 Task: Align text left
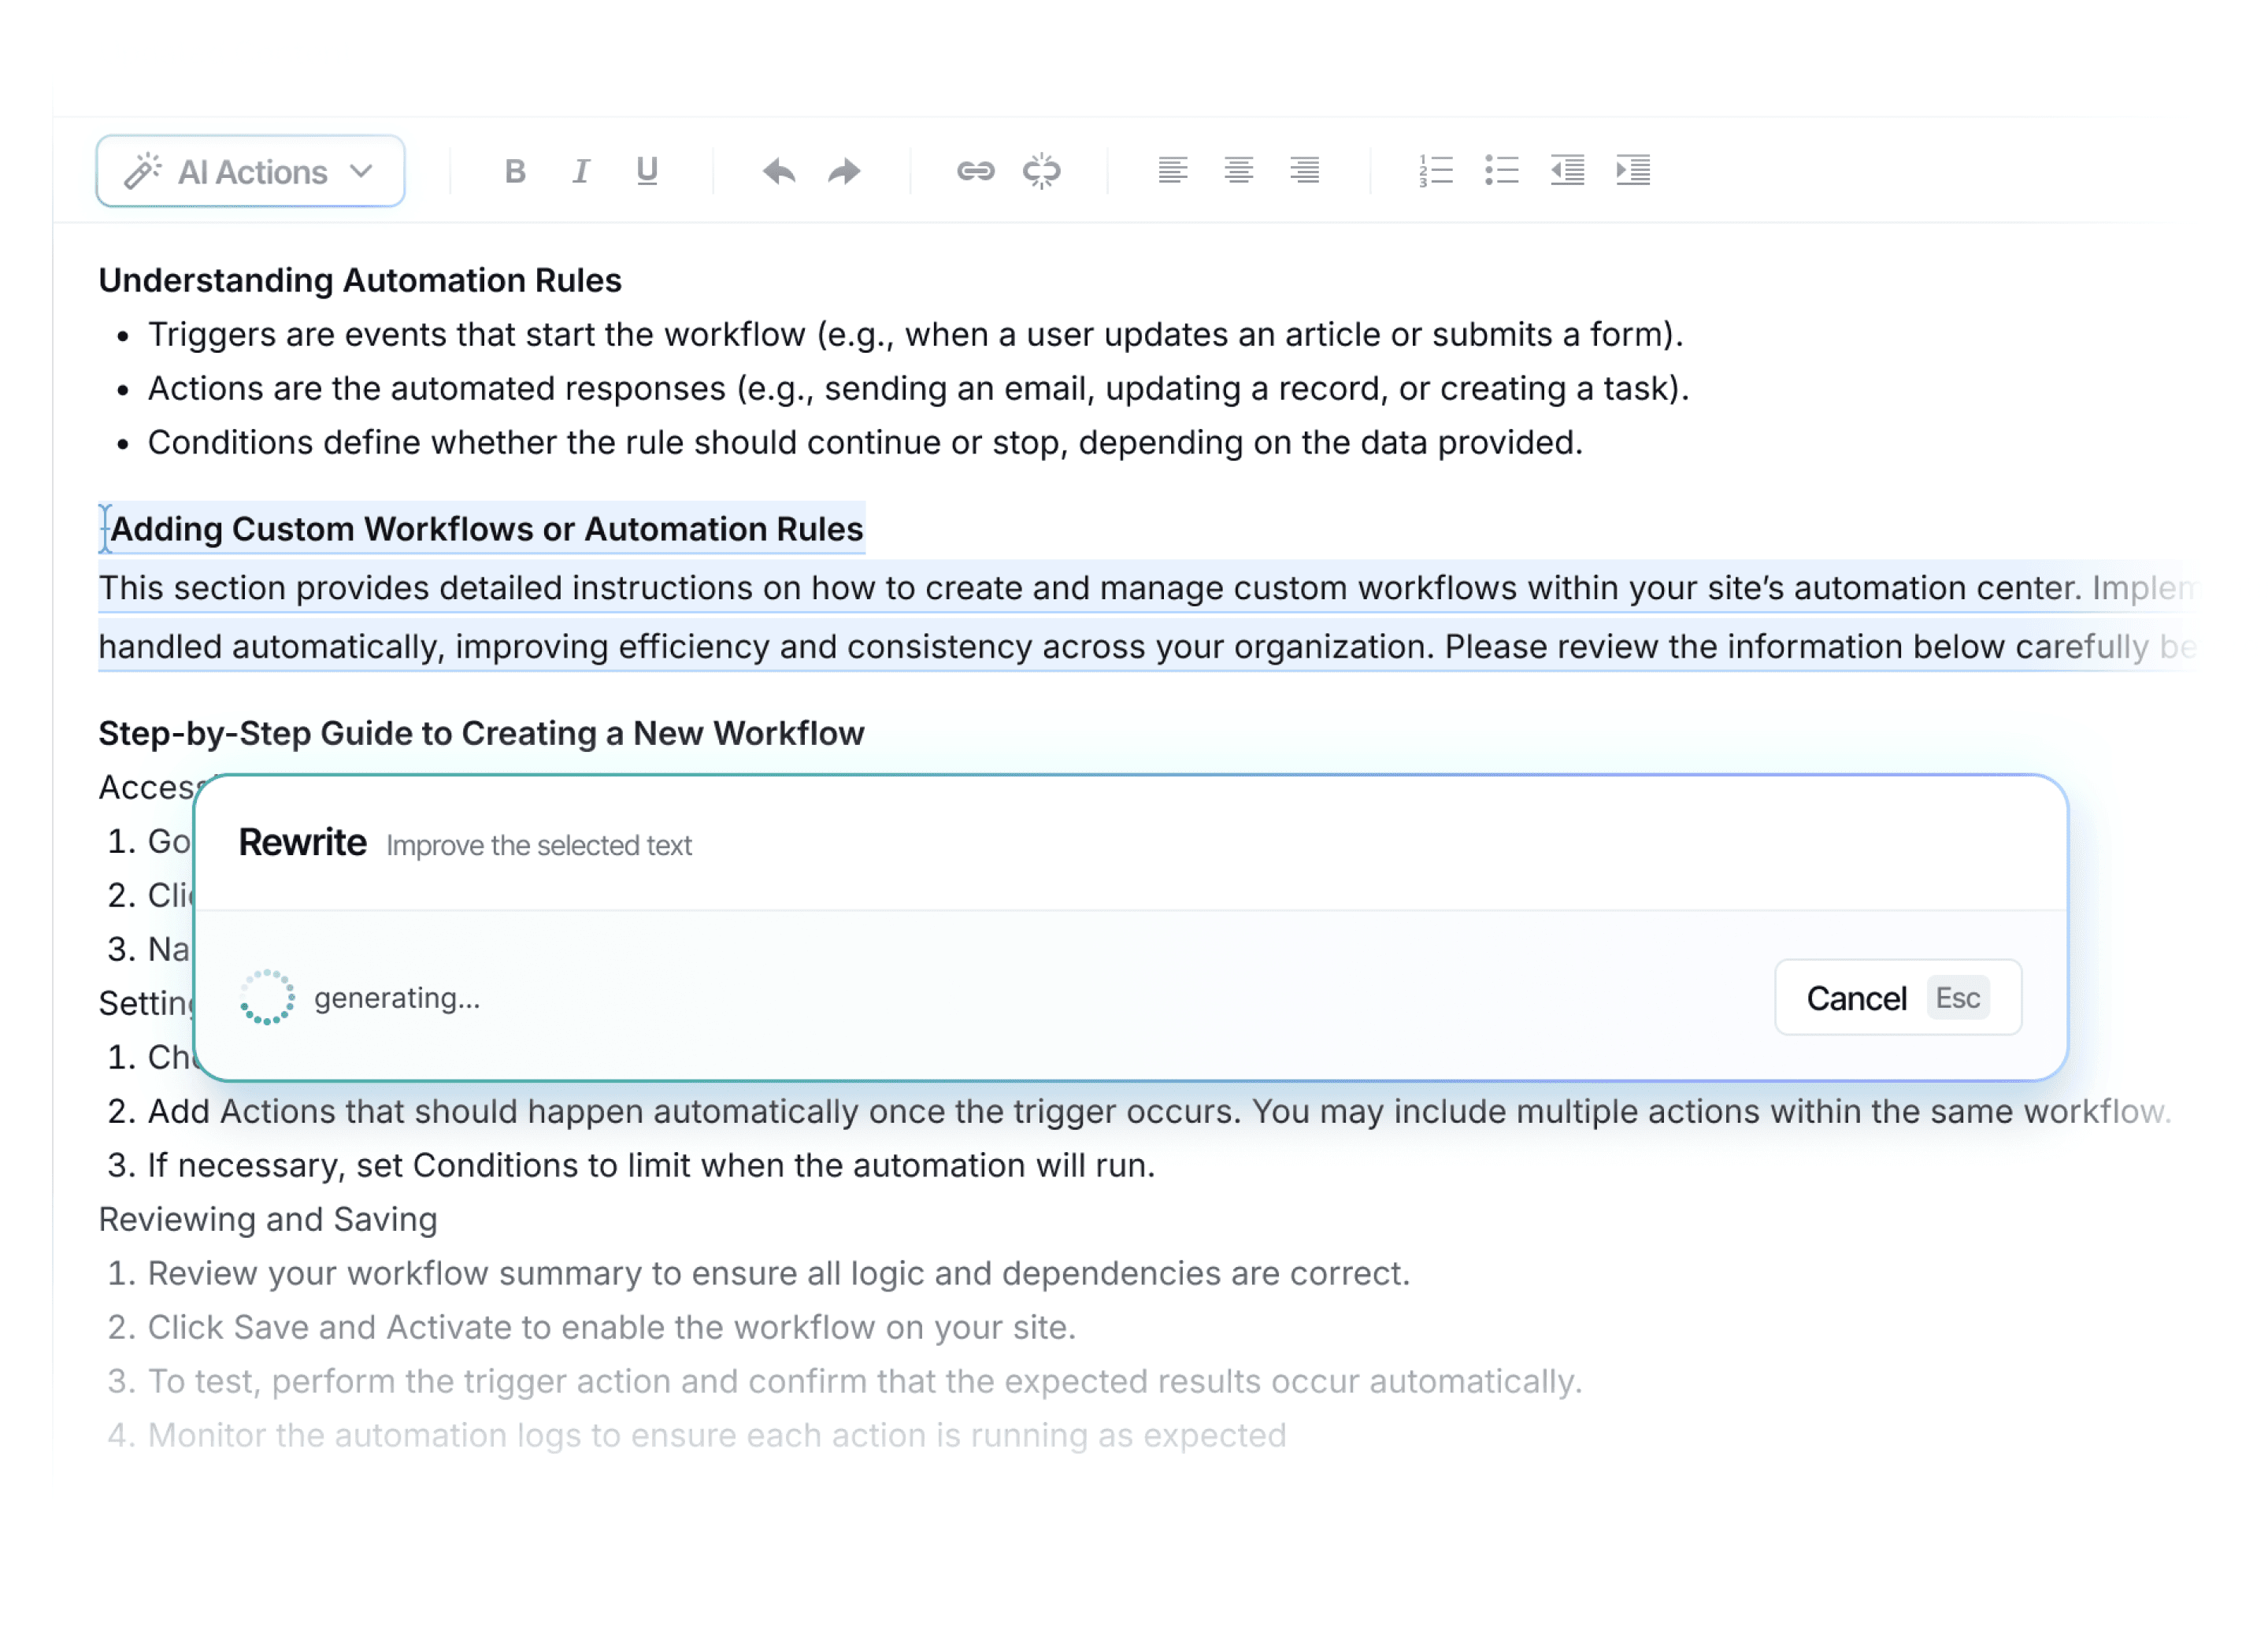pos(1173,171)
